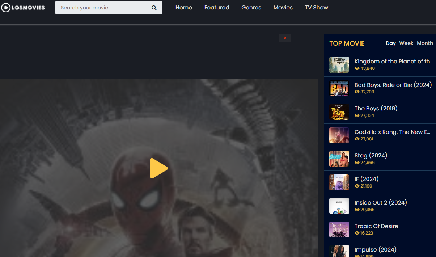Open IF (2024) link

point(367,179)
